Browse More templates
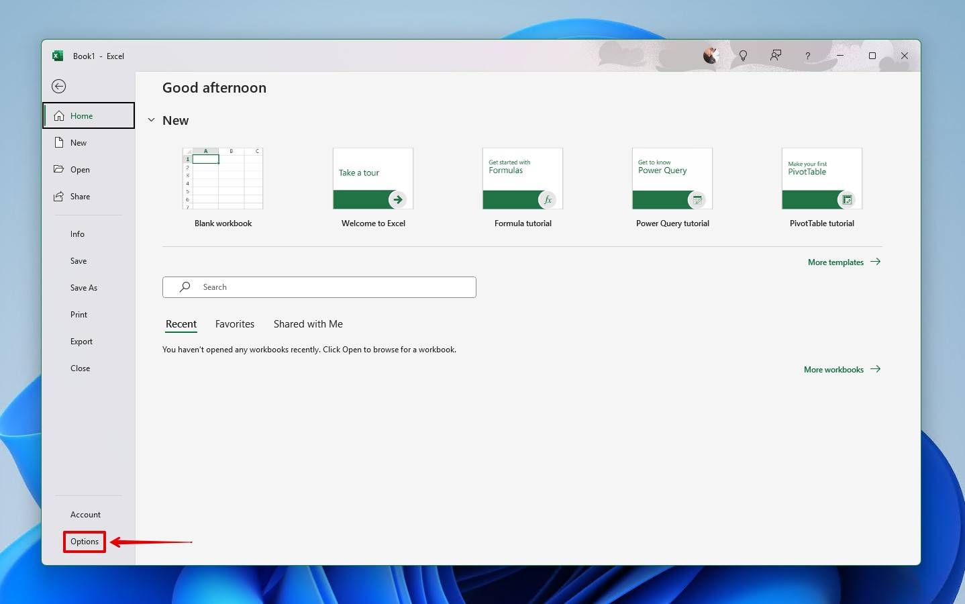This screenshot has height=604, width=965. 835,262
